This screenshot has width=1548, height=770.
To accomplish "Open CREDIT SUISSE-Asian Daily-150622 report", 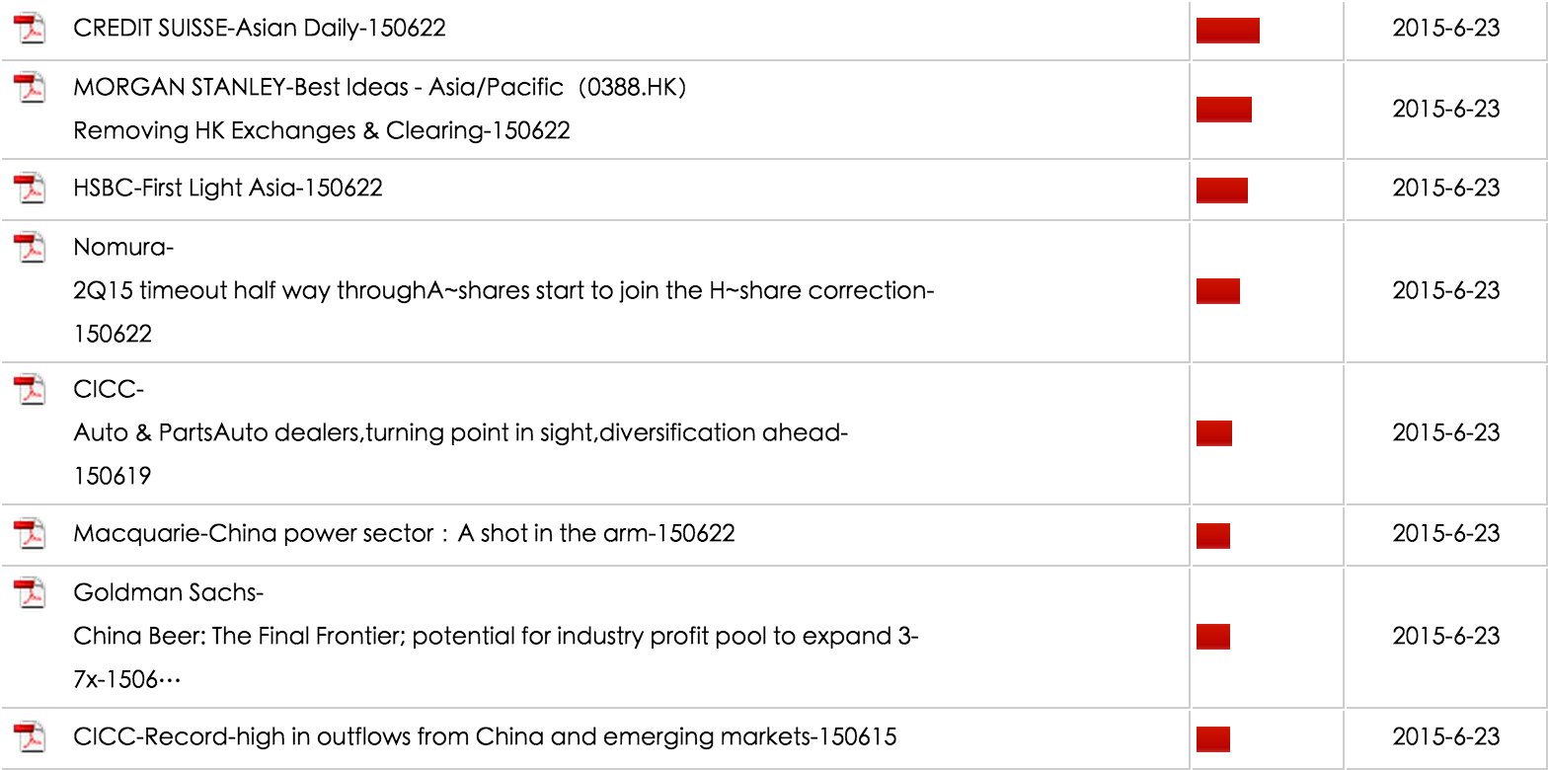I will coord(260,29).
